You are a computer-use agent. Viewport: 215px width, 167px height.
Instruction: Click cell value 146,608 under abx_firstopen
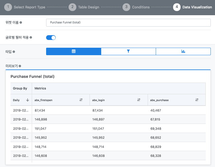(x=41, y=156)
